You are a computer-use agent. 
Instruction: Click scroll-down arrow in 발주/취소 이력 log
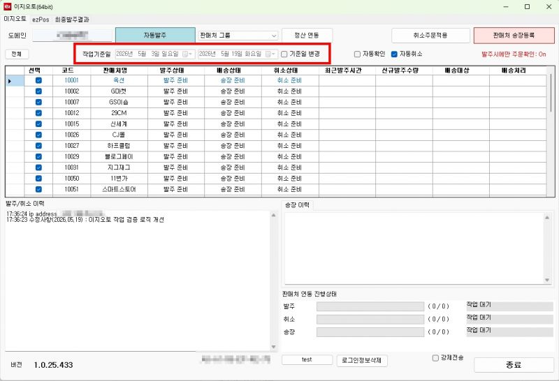coord(273,347)
